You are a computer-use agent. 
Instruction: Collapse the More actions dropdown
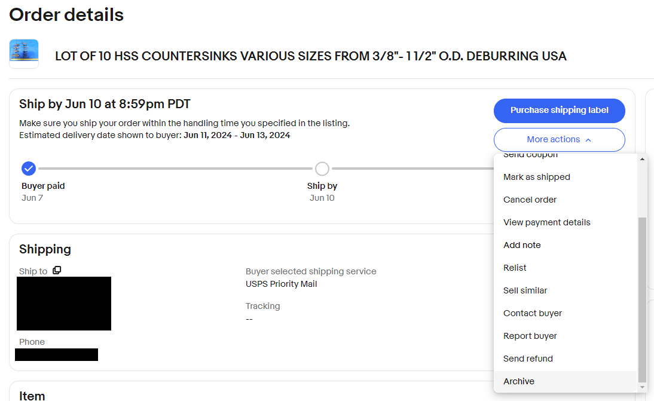point(559,139)
